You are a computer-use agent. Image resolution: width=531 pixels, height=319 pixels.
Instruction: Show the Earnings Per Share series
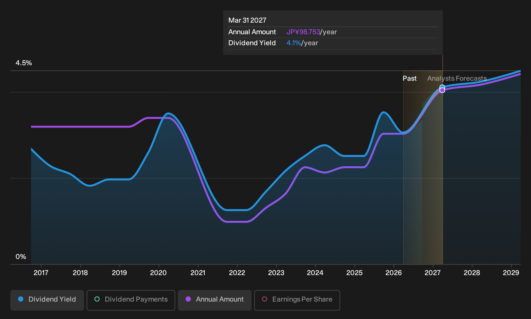pos(297,300)
